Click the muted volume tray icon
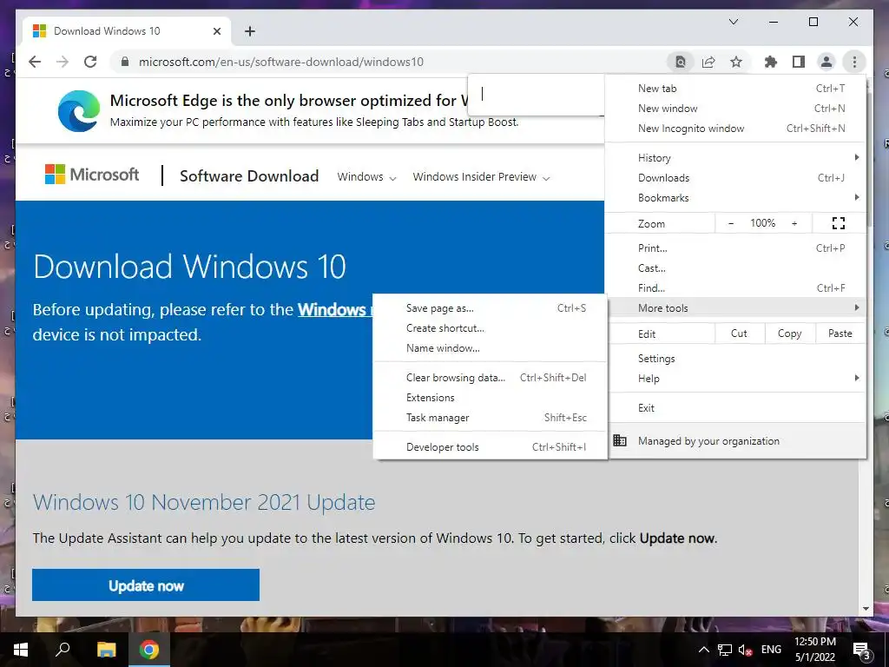The height and width of the screenshot is (667, 889). pyautogui.click(x=745, y=650)
